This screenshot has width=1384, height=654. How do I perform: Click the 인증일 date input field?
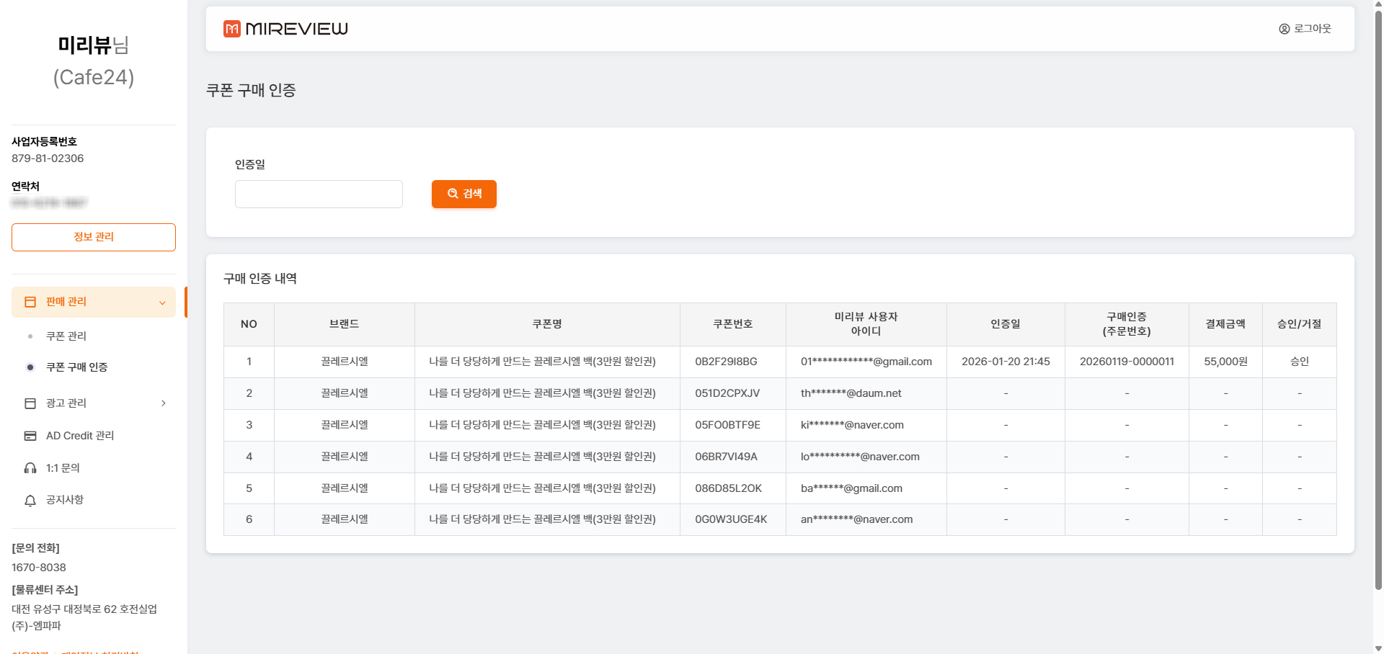tap(319, 194)
